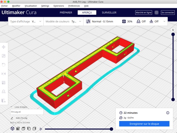Click Enregistrer sur le disque button
The width and height of the screenshot is (177, 133).
click(x=144, y=124)
